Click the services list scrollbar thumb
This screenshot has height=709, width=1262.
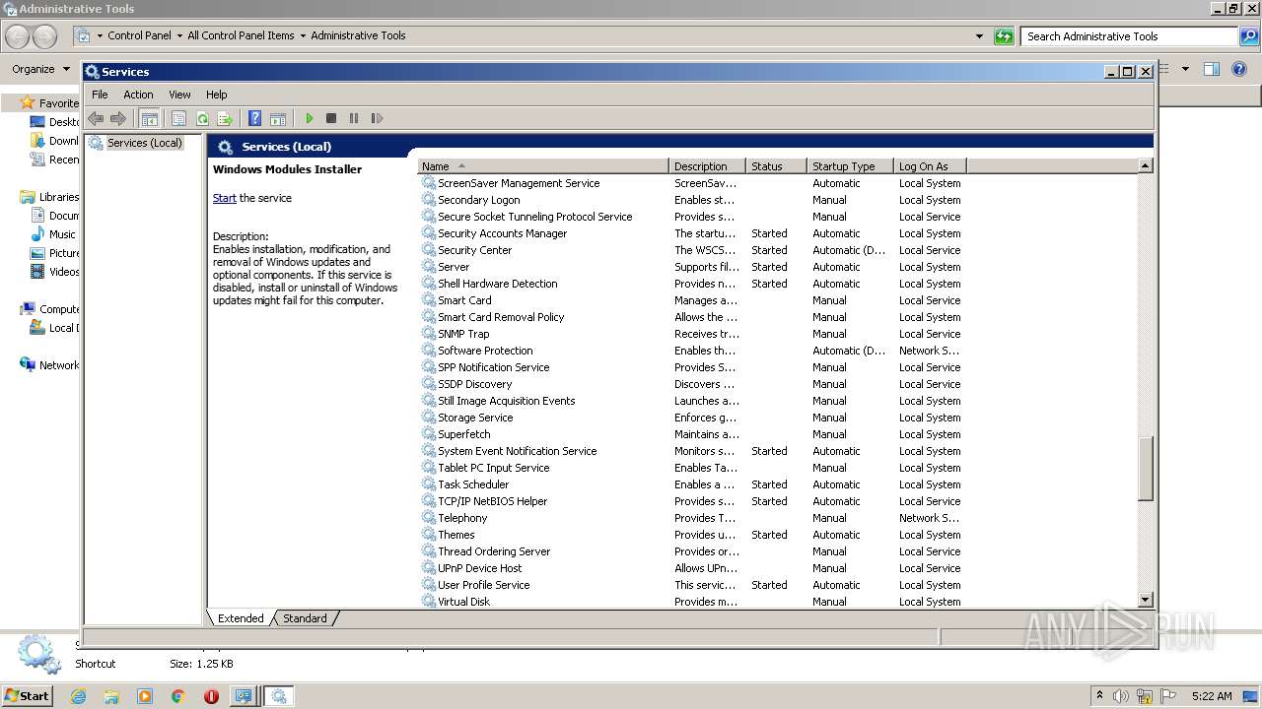[x=1145, y=469]
